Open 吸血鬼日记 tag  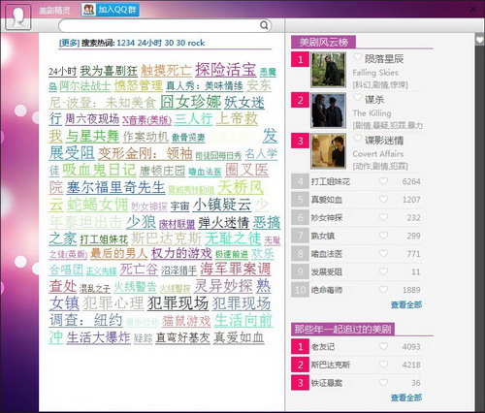(x=99, y=170)
